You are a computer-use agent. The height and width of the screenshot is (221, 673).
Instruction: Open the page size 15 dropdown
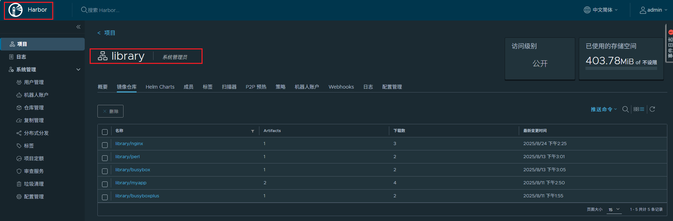coord(614,210)
